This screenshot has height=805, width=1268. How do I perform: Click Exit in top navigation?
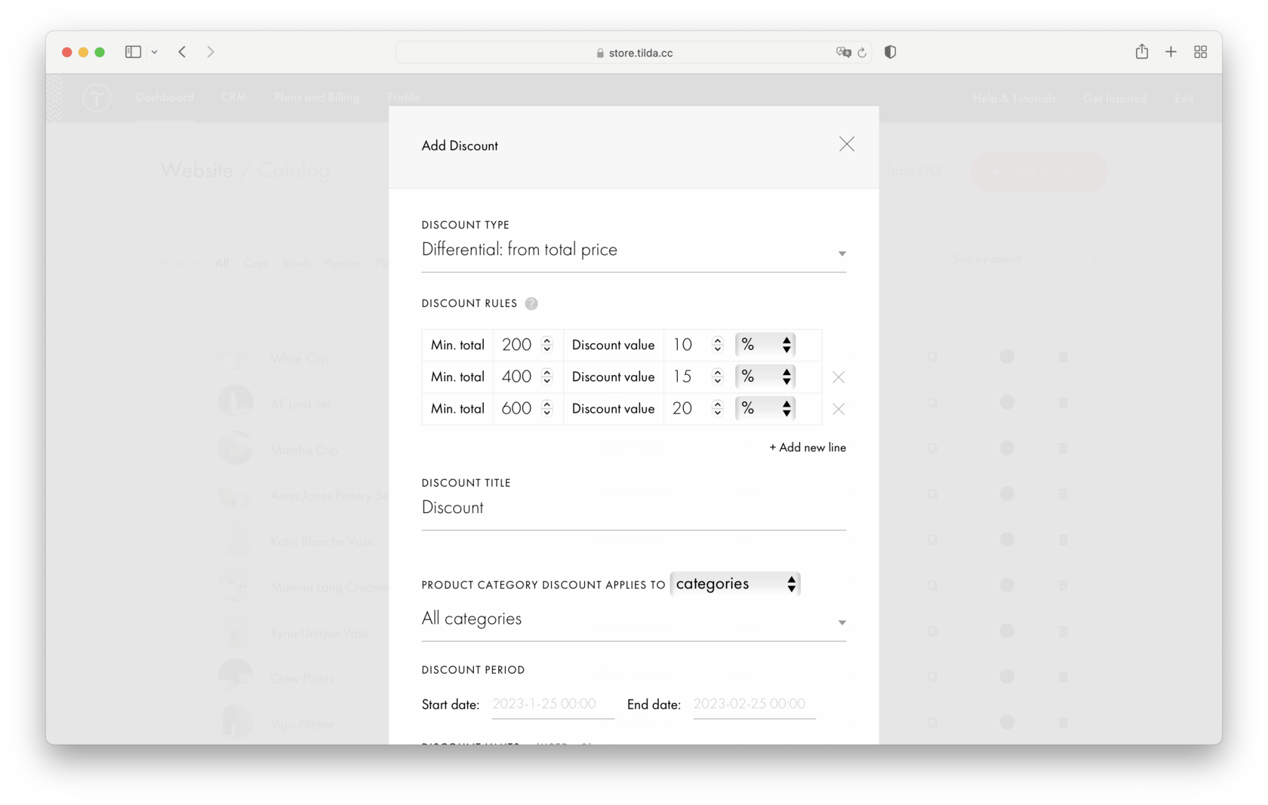(x=1183, y=98)
